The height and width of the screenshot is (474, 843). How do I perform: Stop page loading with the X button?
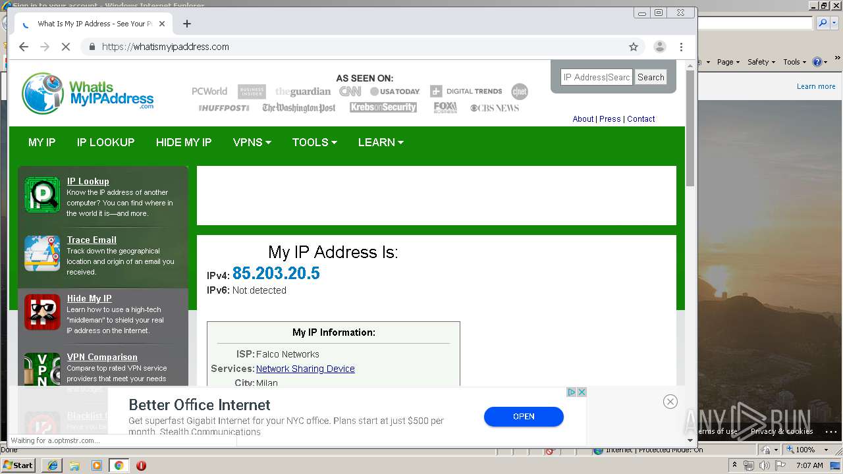pyautogui.click(x=66, y=47)
